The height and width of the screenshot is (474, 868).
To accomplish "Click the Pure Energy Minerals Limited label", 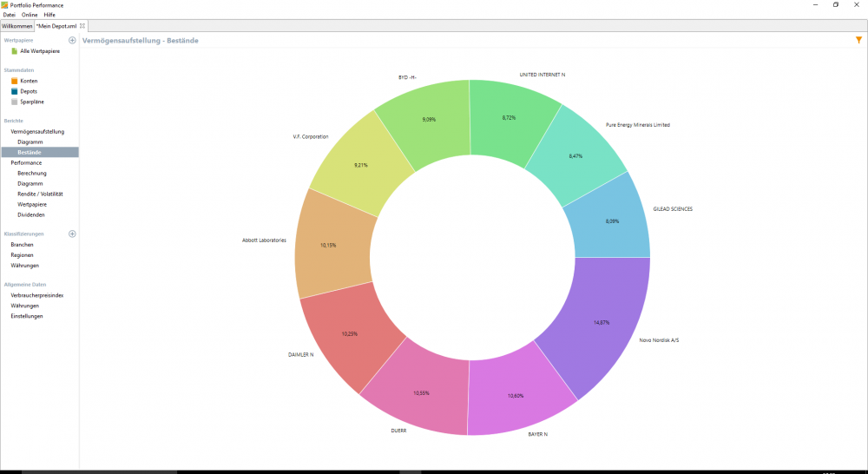I will pos(638,125).
